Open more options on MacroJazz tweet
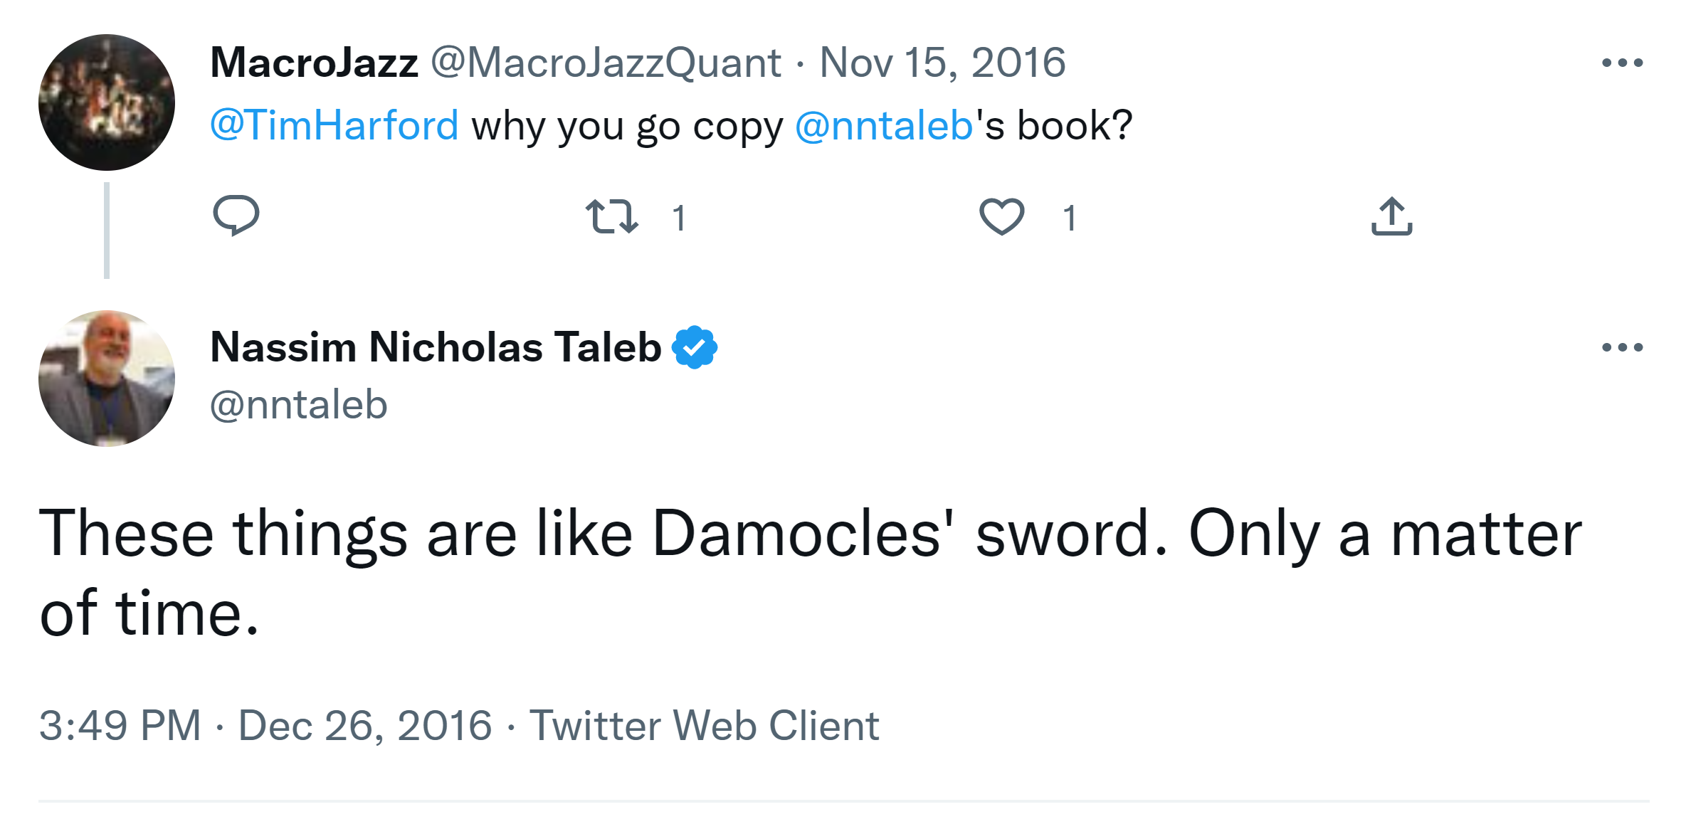Image resolution: width=1681 pixels, height=829 pixels. point(1622,63)
